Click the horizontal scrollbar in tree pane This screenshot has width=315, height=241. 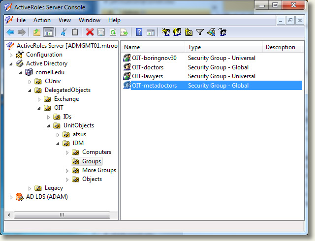(62, 215)
